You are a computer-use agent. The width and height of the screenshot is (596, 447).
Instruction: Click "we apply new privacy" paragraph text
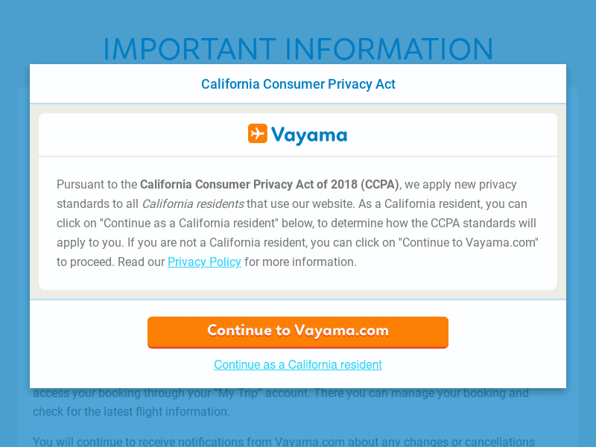[460, 184]
